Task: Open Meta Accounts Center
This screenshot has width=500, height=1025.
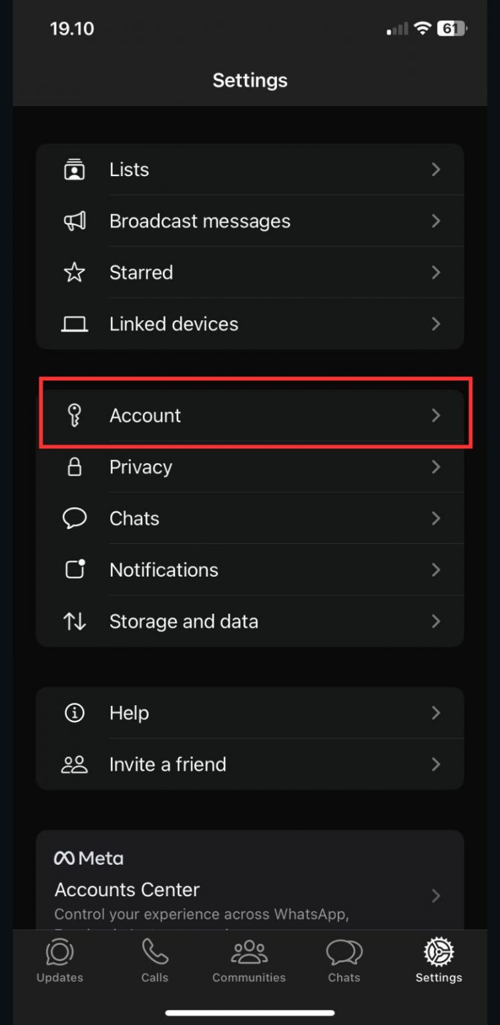Action: (x=127, y=890)
